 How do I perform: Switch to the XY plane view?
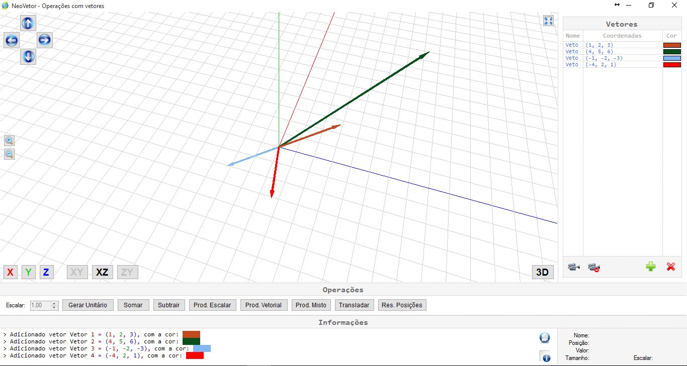[x=77, y=272]
